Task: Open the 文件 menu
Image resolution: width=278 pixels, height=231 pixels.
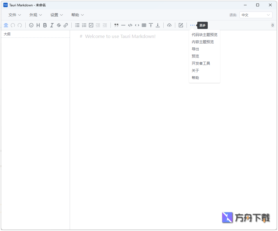Action: coord(15,15)
